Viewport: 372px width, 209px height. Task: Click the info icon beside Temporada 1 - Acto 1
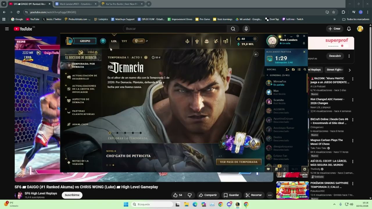point(146,57)
